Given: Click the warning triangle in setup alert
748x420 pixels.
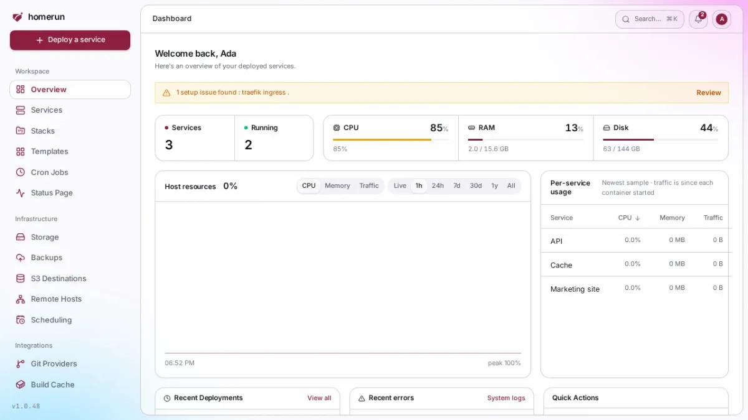Looking at the screenshot, I should click(166, 93).
